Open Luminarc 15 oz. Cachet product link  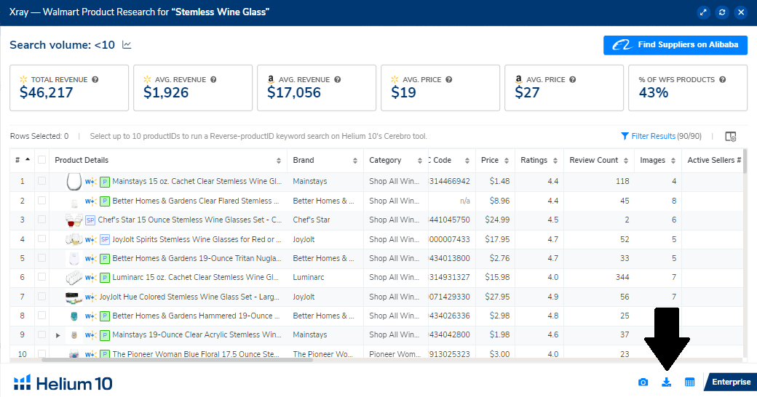click(x=196, y=277)
